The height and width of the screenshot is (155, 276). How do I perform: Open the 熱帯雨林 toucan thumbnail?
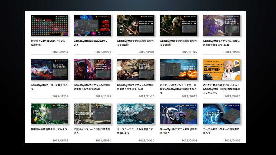tap(49, 114)
